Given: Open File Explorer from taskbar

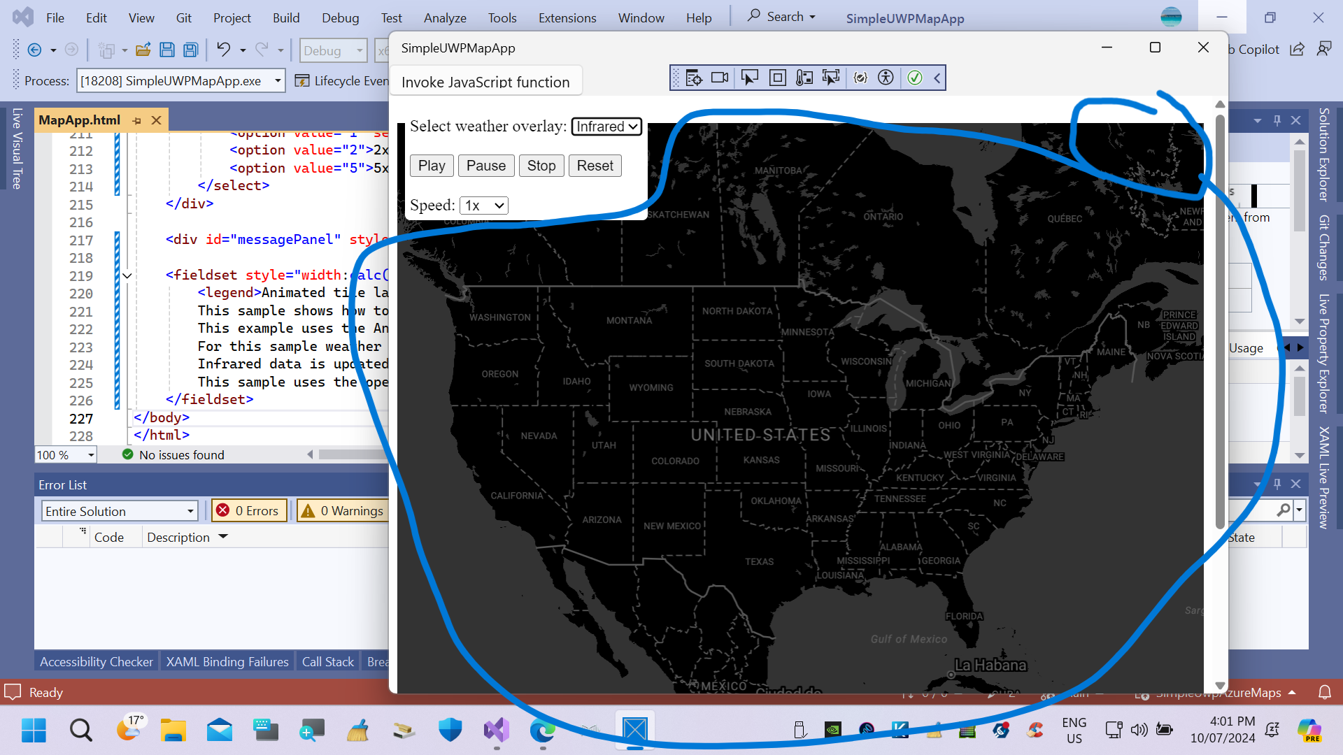Looking at the screenshot, I should [x=173, y=731].
